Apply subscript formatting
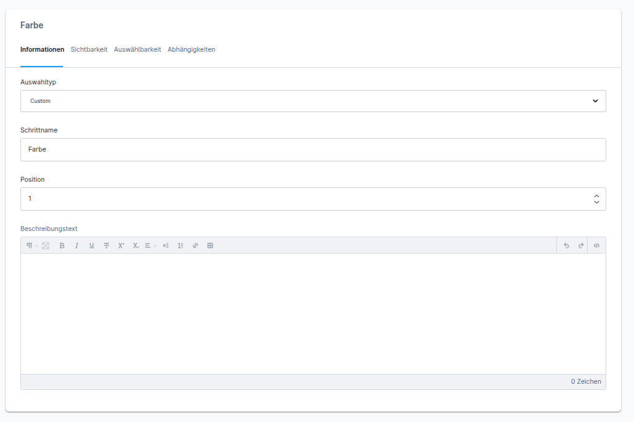 [x=136, y=246]
